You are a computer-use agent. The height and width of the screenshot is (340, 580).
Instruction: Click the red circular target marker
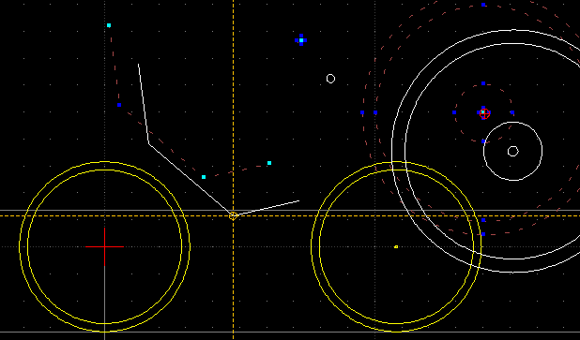(x=485, y=113)
